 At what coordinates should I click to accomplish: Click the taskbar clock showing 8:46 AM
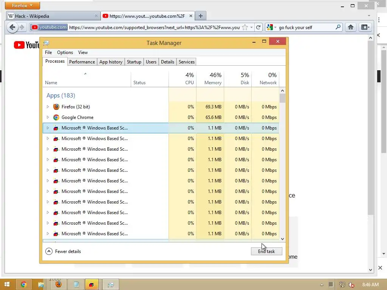370,285
